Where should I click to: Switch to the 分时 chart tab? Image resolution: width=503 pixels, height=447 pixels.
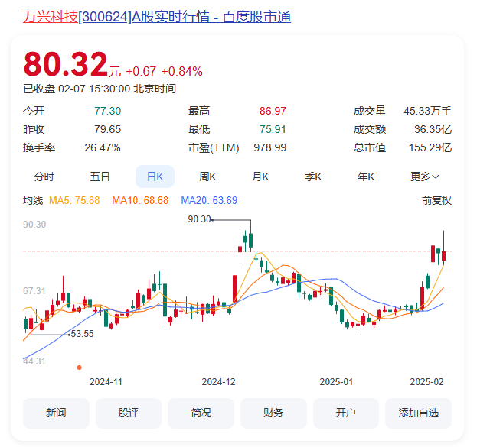44,177
